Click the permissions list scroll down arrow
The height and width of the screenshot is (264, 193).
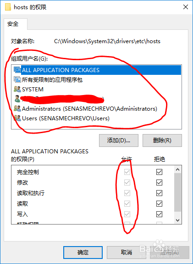(177, 220)
